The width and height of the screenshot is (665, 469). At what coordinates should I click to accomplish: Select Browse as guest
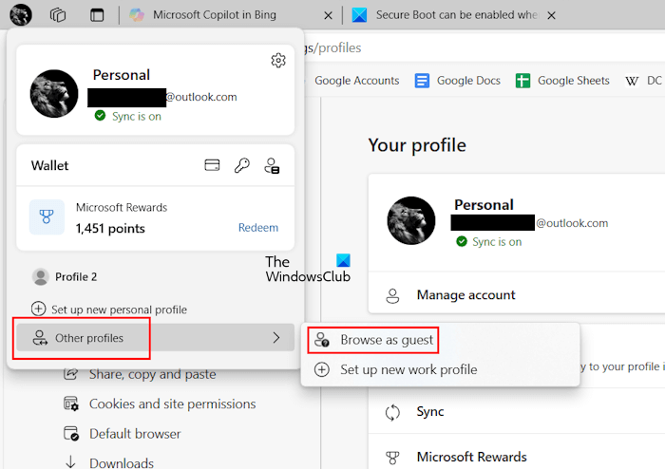tap(373, 340)
